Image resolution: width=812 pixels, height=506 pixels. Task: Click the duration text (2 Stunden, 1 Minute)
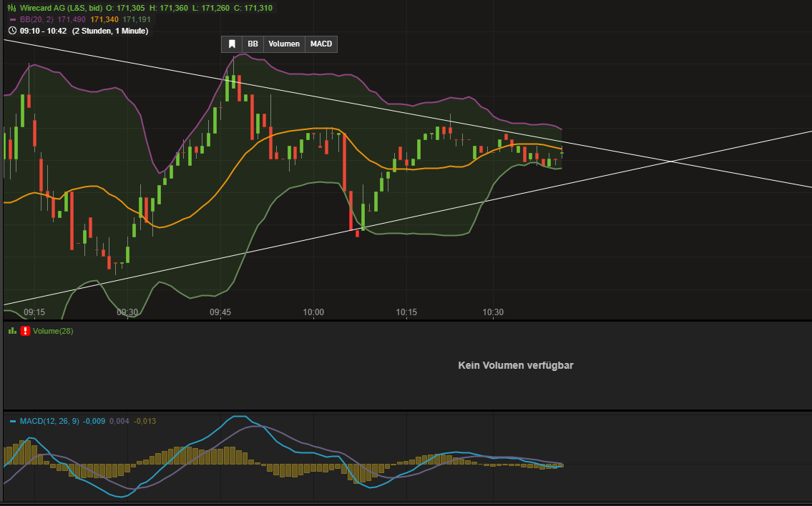tap(110, 31)
